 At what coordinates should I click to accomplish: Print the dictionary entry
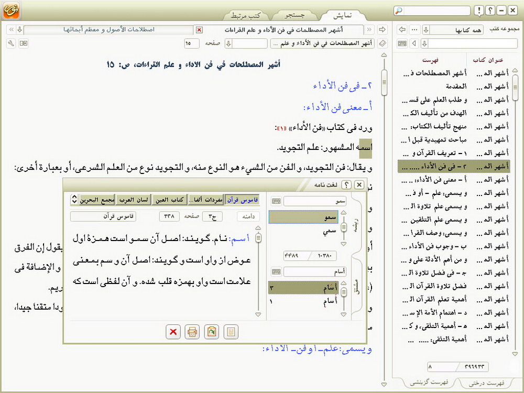[192, 332]
